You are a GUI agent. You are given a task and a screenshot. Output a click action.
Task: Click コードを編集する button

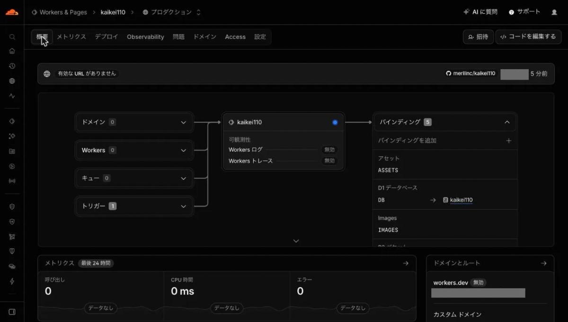528,37
